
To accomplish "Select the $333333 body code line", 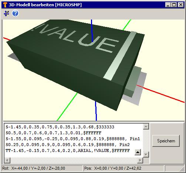I will click(x=60, y=127).
